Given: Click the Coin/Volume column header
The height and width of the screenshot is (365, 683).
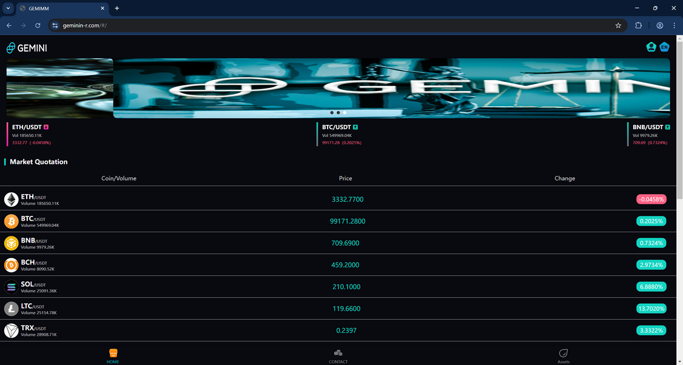Looking at the screenshot, I should [x=119, y=178].
